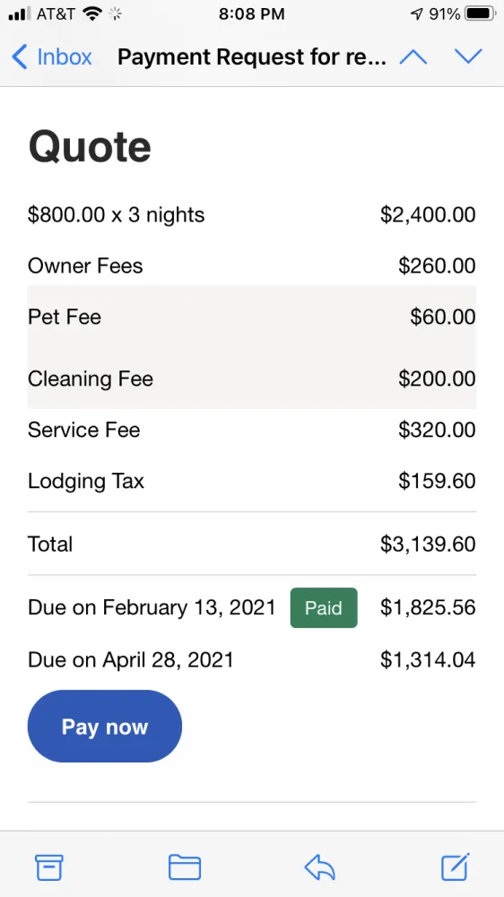
Task: Tap the archive box icon
Action: (x=49, y=867)
